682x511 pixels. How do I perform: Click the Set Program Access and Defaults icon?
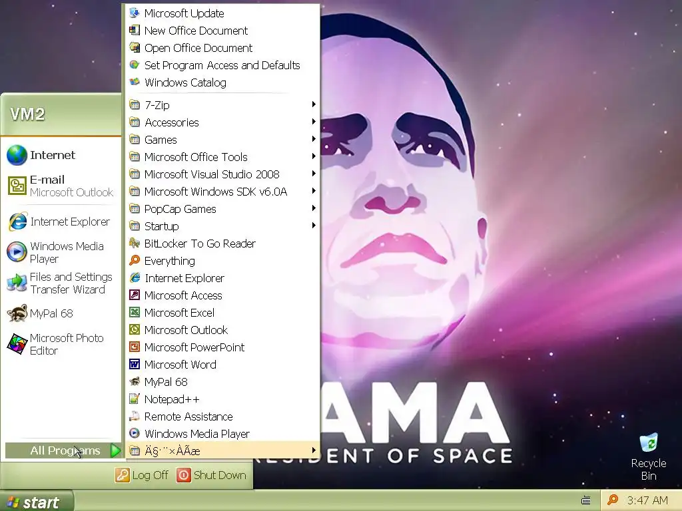click(x=135, y=65)
